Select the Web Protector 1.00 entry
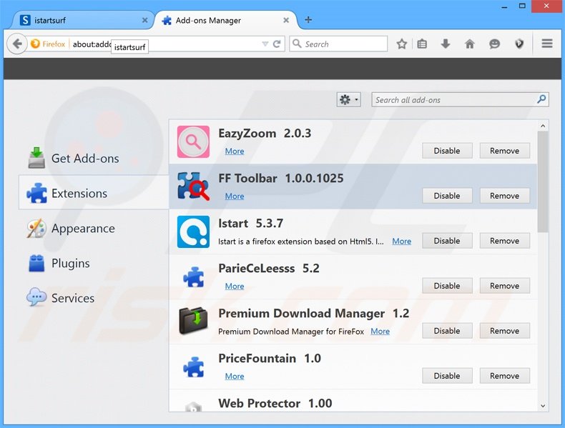The width and height of the screenshot is (565, 428). point(353,401)
